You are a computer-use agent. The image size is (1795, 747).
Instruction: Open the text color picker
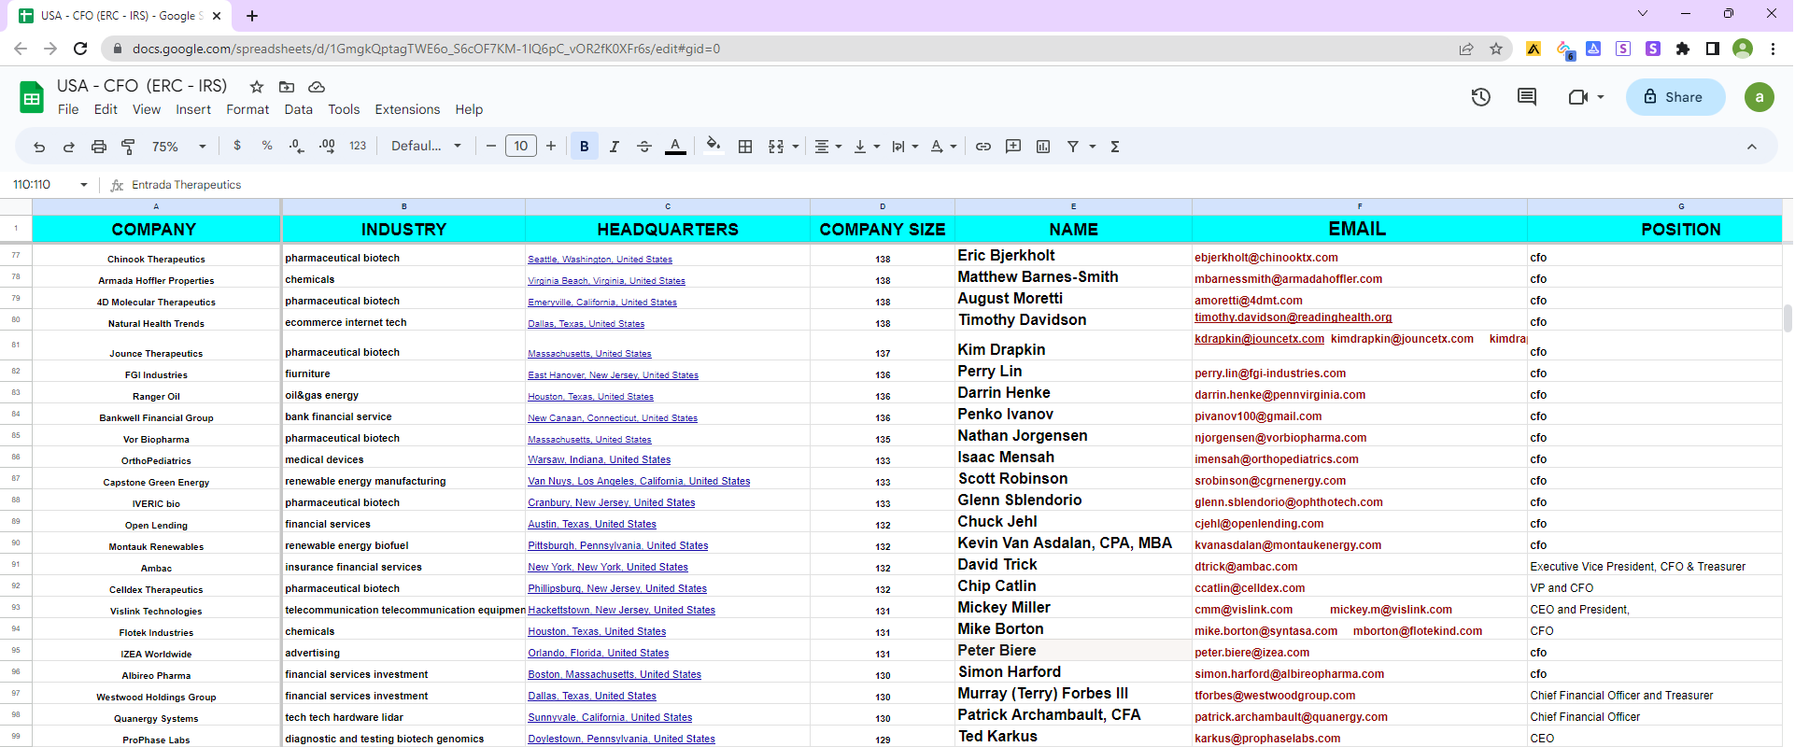tap(675, 147)
